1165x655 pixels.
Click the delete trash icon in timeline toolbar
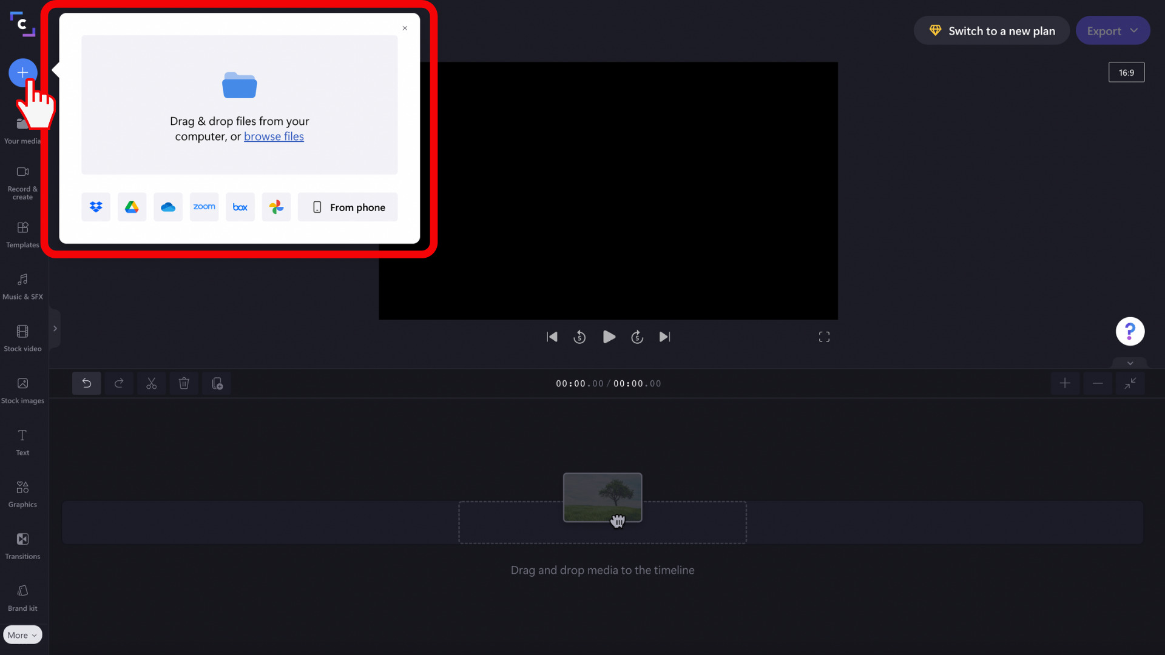point(184,383)
